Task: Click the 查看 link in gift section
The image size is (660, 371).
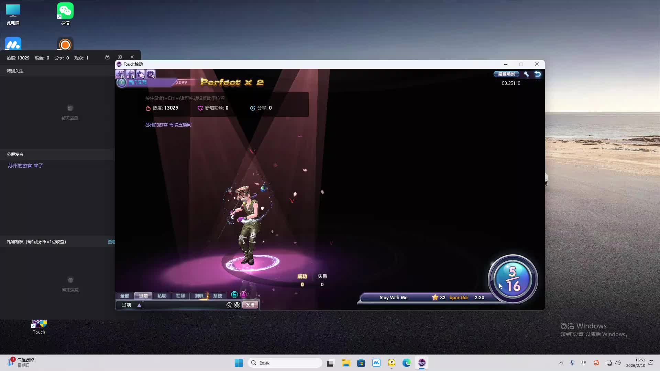Action: 111,242
